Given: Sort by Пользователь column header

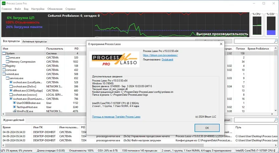Looking at the screenshot, I should (x=55, y=48).
